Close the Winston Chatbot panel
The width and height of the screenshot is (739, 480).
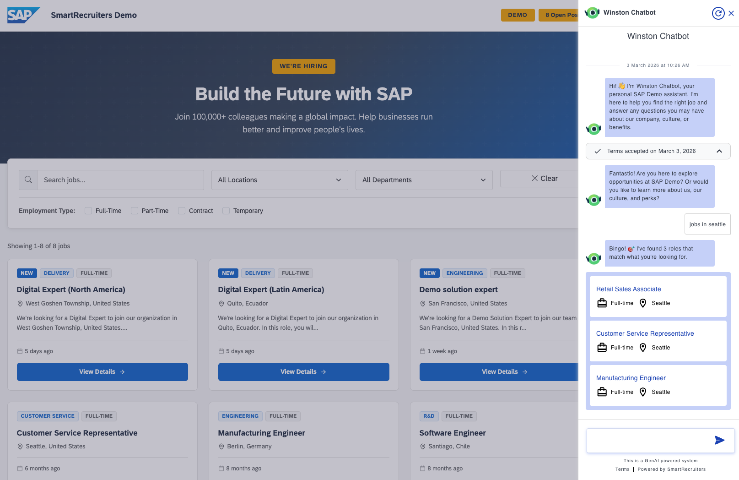point(731,13)
